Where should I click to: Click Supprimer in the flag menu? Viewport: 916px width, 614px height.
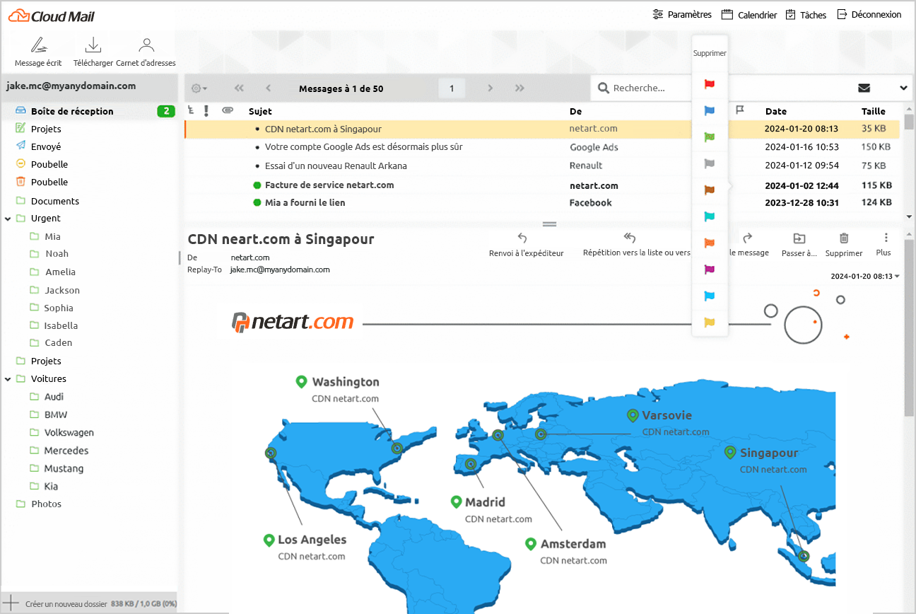(x=710, y=53)
